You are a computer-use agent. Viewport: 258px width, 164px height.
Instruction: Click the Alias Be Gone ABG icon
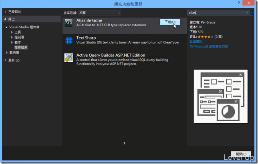[x=69, y=22]
